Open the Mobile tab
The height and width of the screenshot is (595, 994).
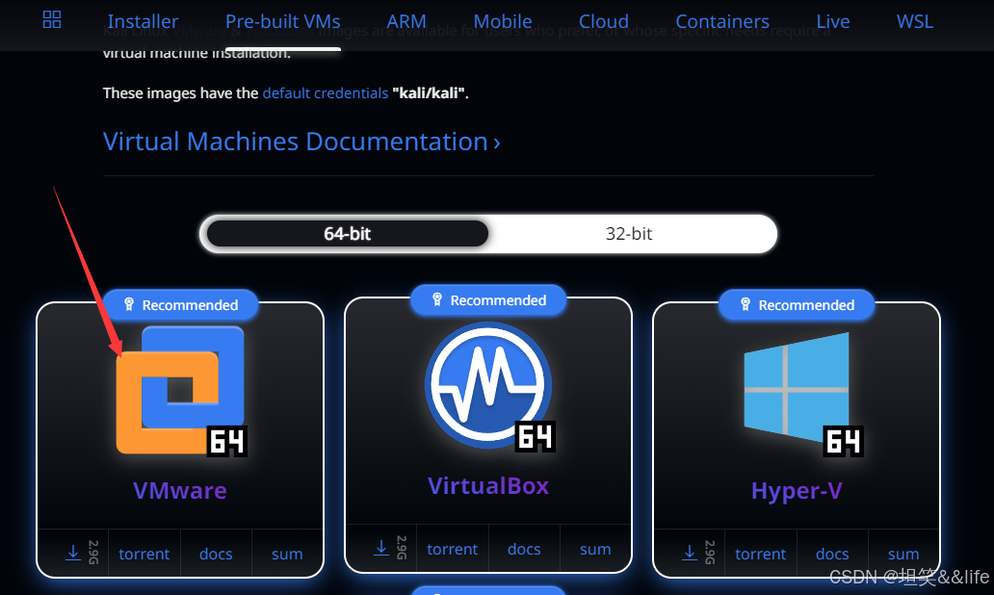pos(503,21)
